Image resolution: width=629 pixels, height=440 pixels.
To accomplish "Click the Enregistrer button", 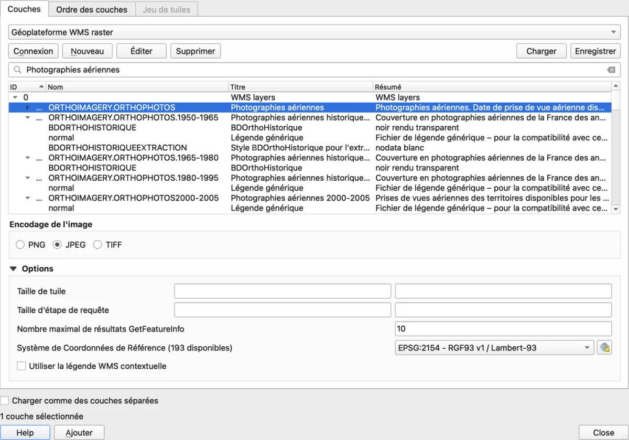I will click(x=595, y=51).
